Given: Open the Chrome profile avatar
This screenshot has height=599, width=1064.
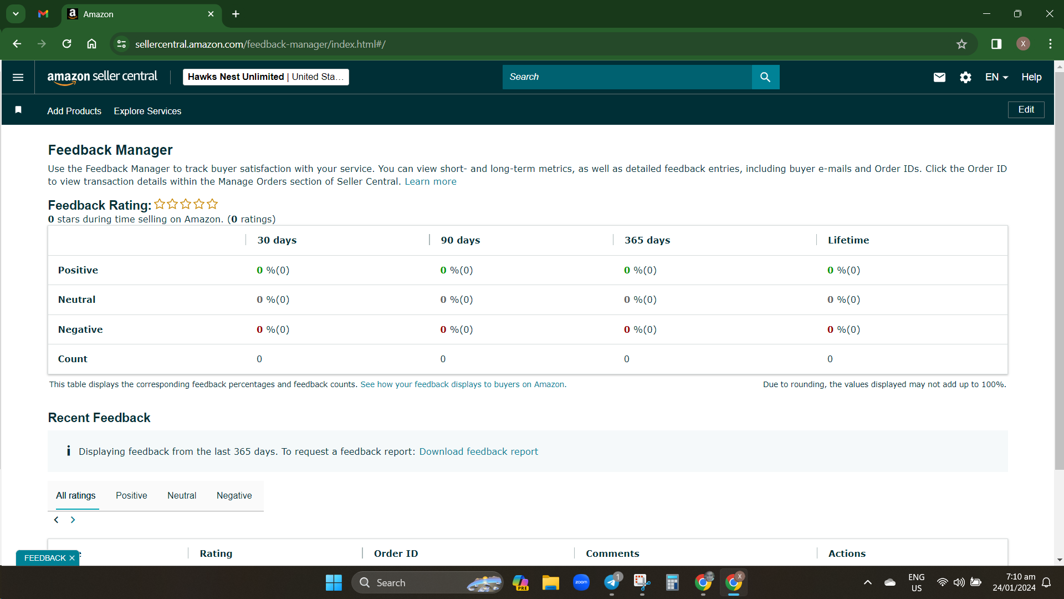Looking at the screenshot, I should click(1023, 44).
